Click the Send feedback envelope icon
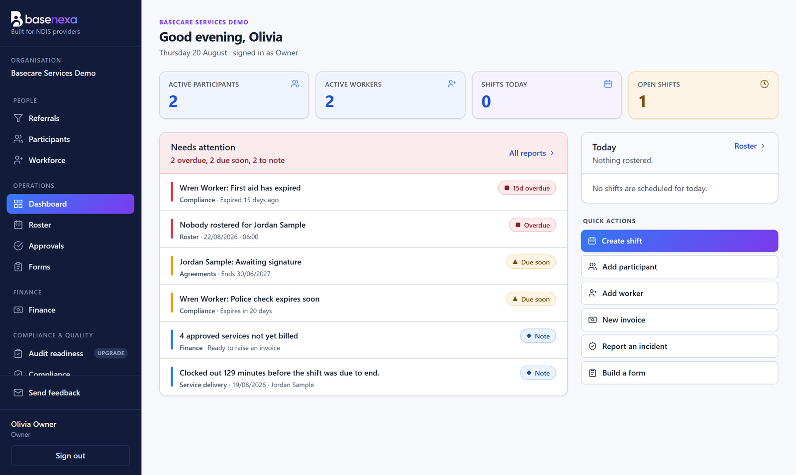796x475 pixels. [18, 393]
